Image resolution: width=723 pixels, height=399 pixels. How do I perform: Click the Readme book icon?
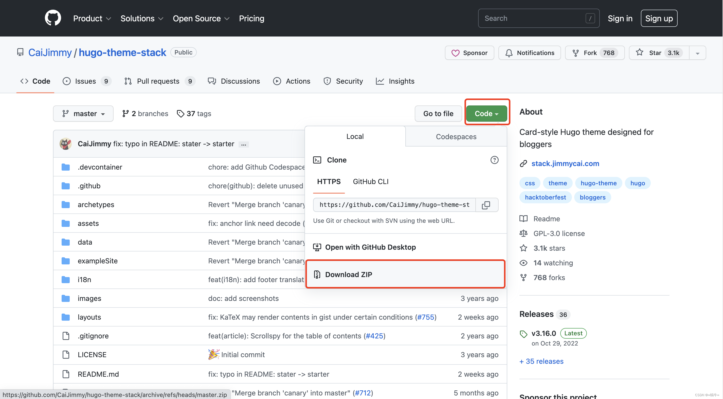tap(523, 219)
